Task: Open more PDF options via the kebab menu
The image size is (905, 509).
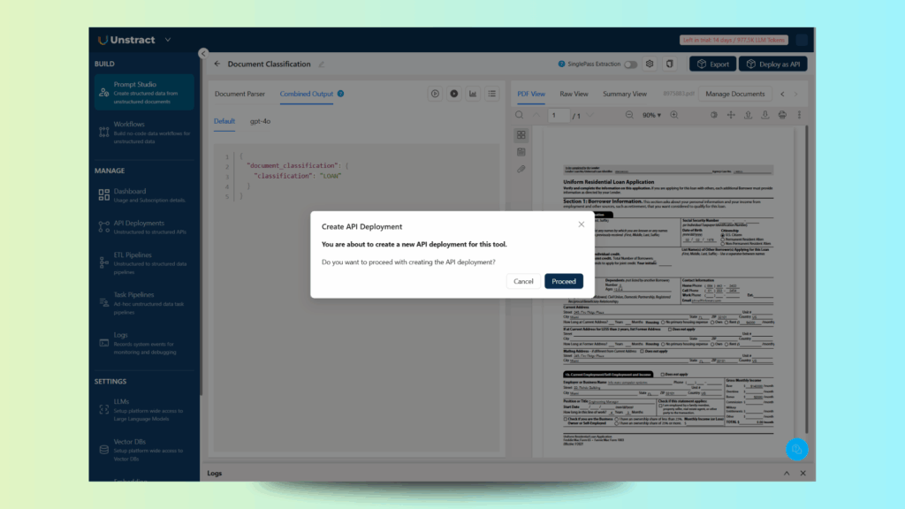Action: coord(800,115)
